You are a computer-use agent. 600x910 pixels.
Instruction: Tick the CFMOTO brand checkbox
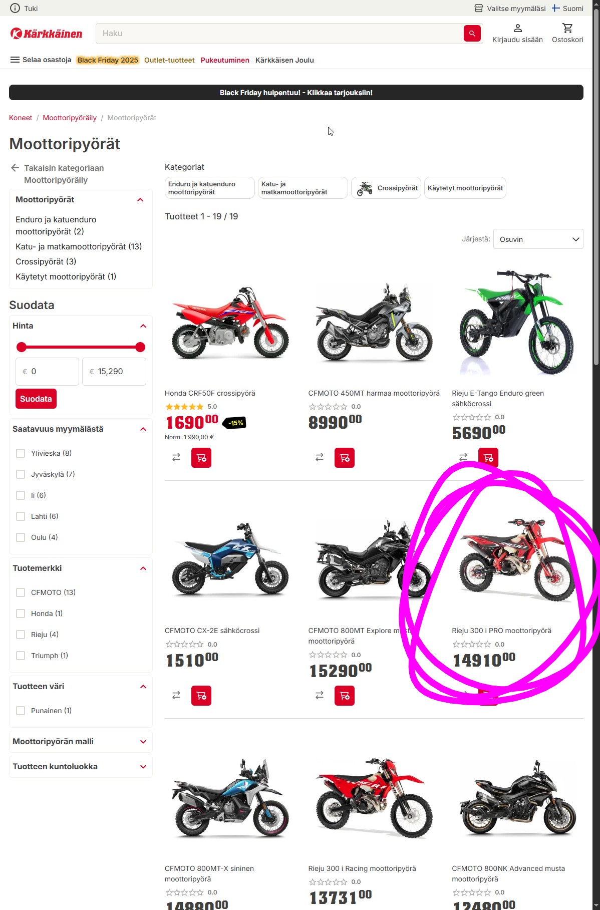coord(21,592)
